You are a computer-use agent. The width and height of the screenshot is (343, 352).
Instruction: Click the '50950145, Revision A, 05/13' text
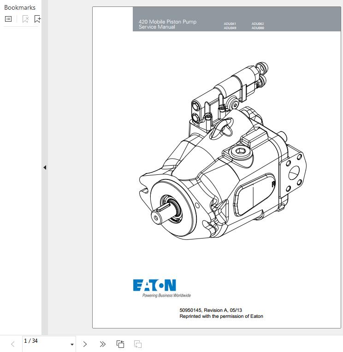(211, 310)
